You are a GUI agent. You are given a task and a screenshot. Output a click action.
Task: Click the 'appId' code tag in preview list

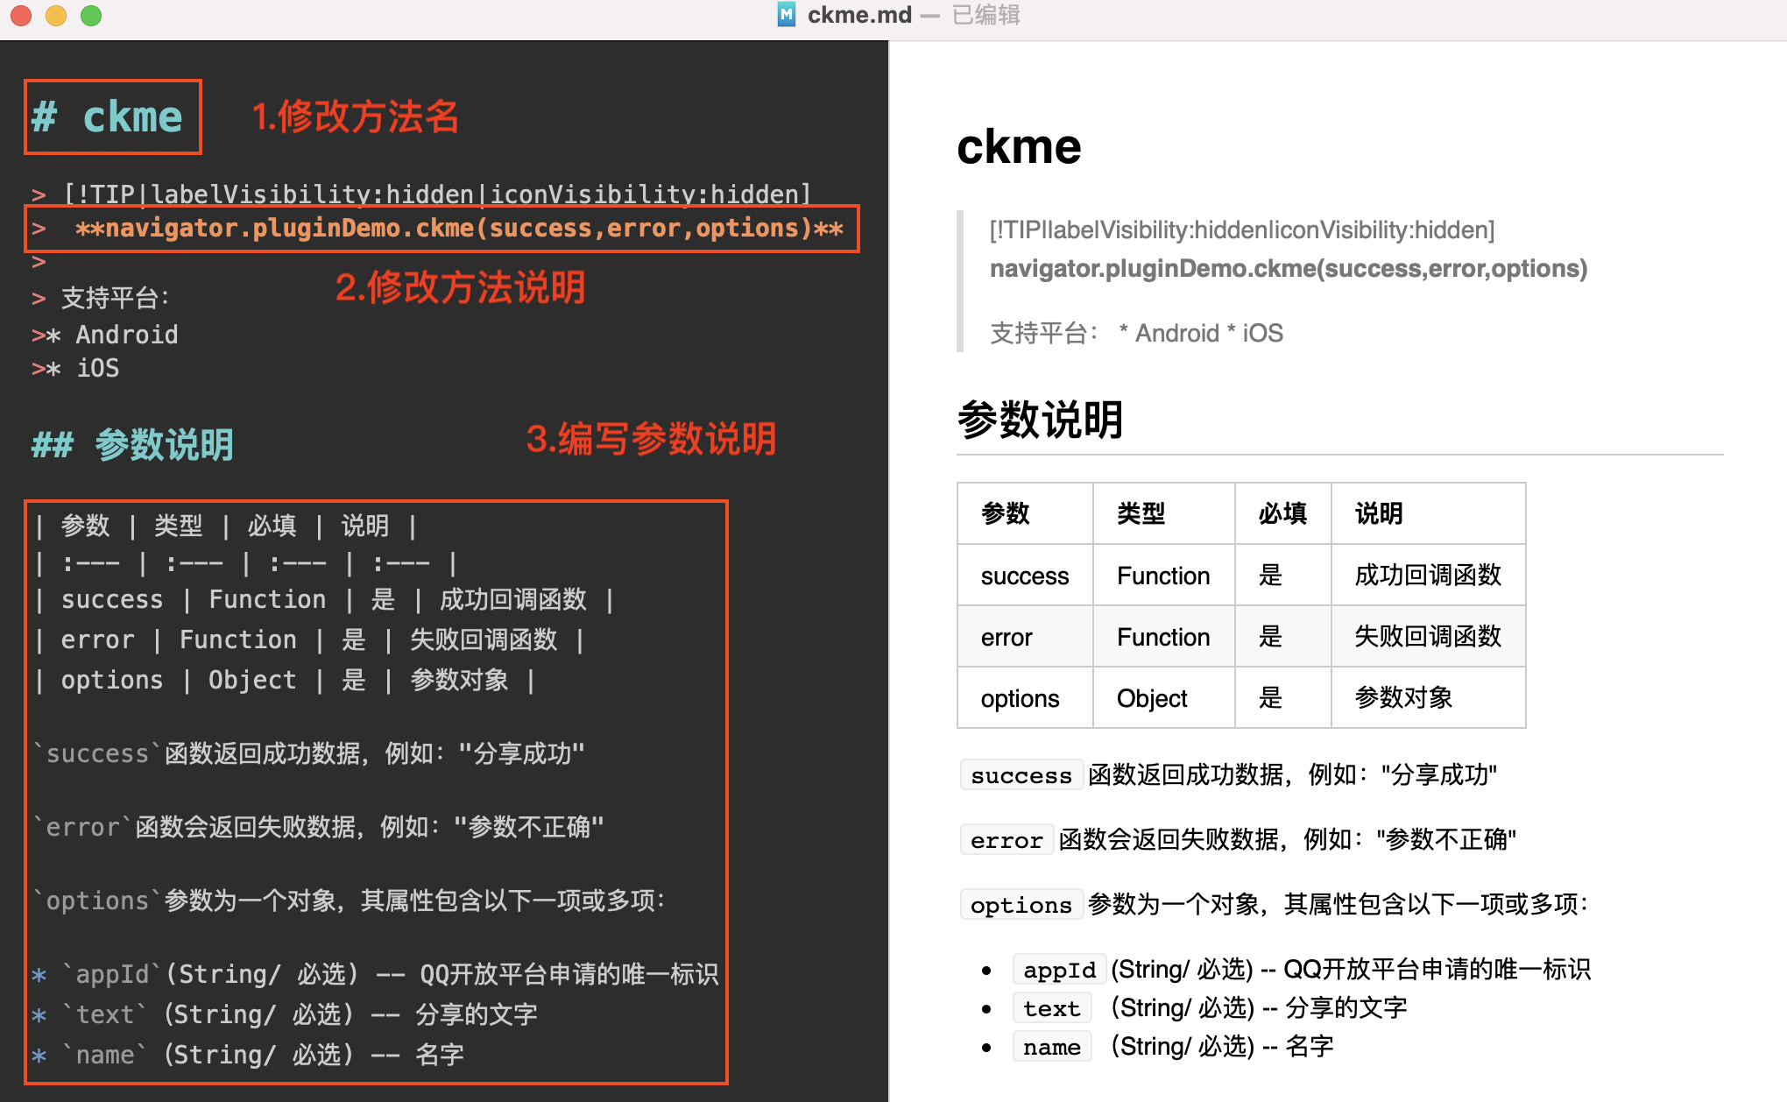(1059, 970)
